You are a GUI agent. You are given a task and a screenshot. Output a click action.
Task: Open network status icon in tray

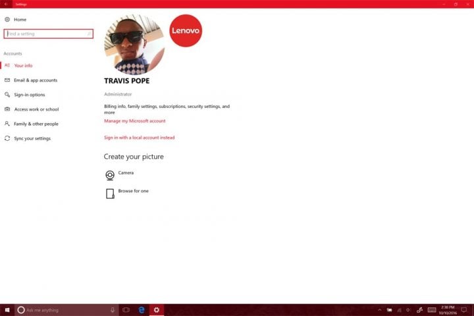pyautogui.click(x=400, y=310)
